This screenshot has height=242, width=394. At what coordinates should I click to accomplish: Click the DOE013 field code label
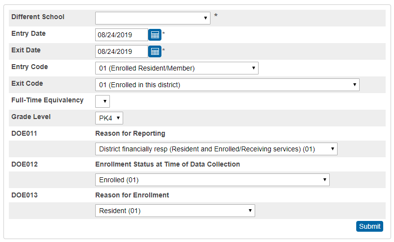tap(25, 195)
